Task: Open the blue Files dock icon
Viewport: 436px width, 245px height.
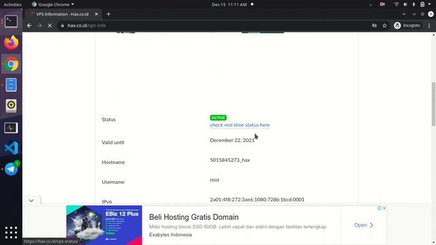Action: click(x=11, y=85)
